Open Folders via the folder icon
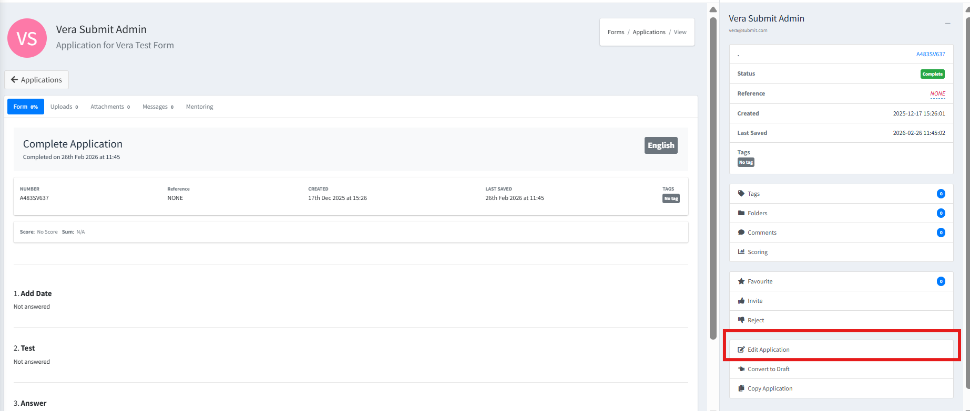 click(741, 213)
